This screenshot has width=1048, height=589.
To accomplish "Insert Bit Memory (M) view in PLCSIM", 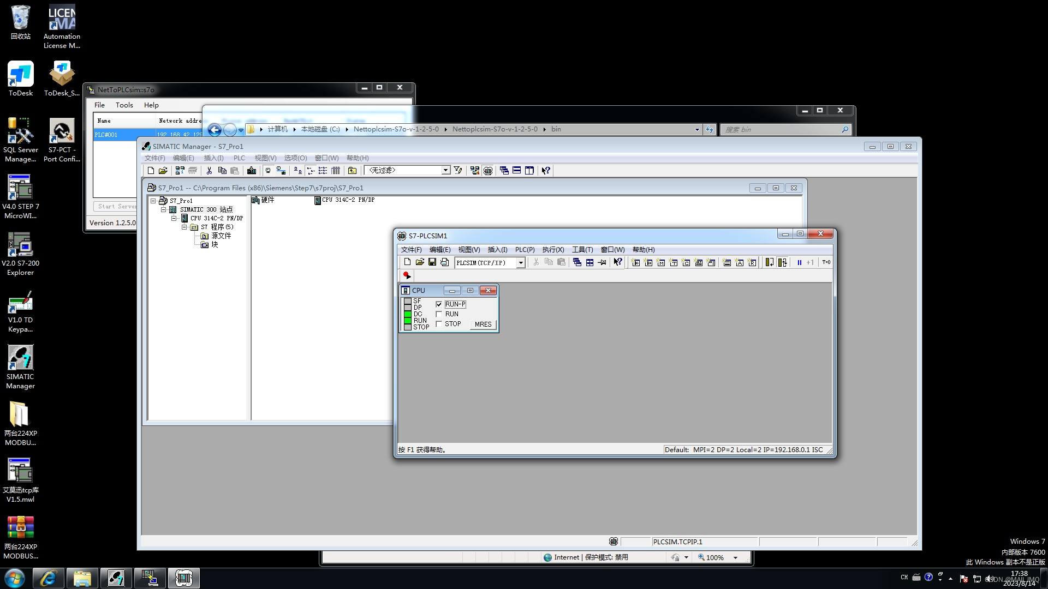I will pyautogui.click(x=661, y=262).
